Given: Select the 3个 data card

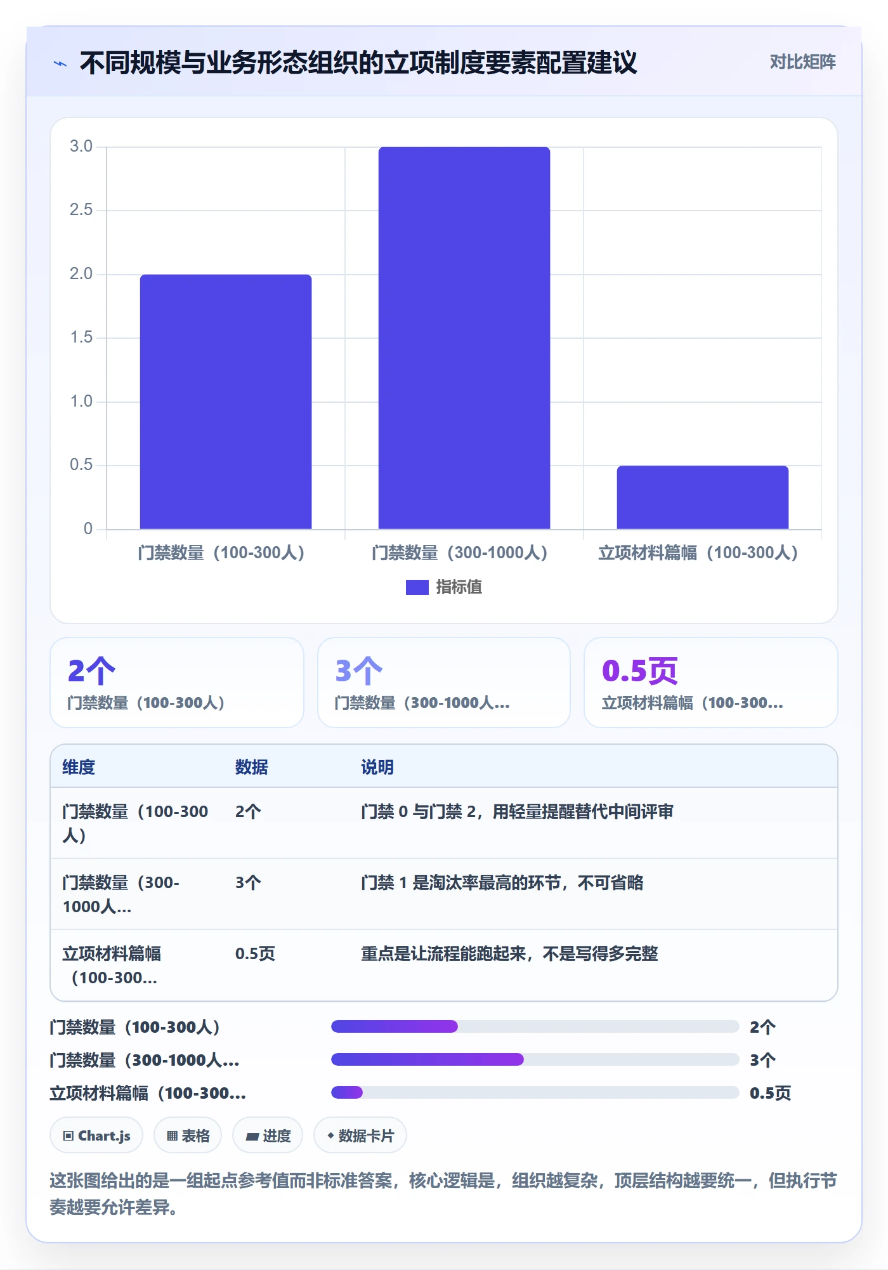Looking at the screenshot, I should click(x=444, y=683).
